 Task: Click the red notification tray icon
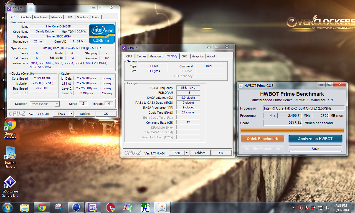[300, 208]
